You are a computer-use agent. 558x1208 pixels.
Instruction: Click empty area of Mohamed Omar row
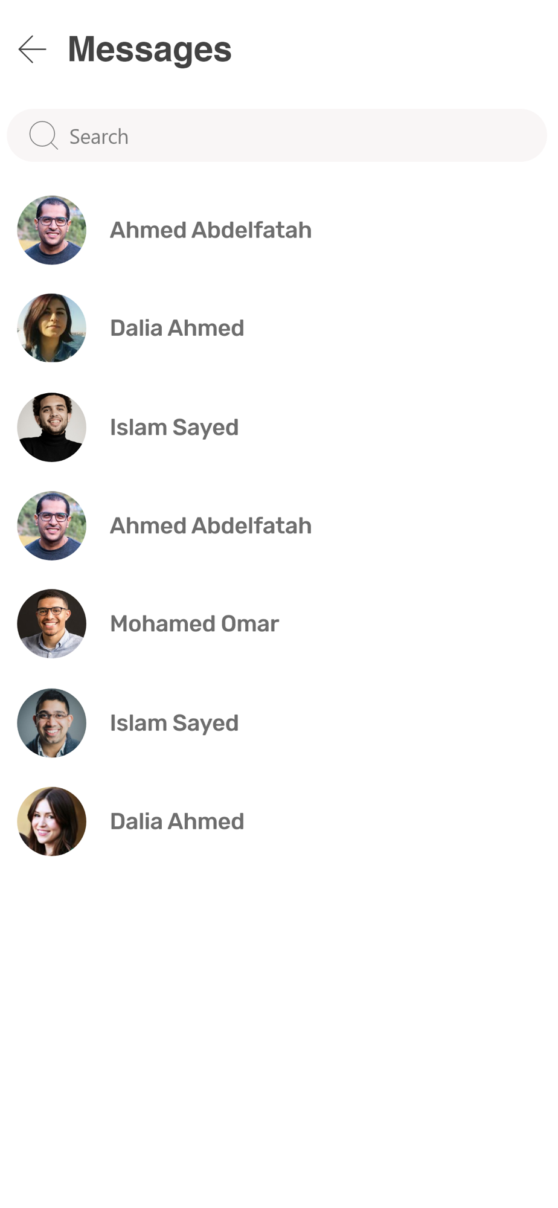point(417,623)
